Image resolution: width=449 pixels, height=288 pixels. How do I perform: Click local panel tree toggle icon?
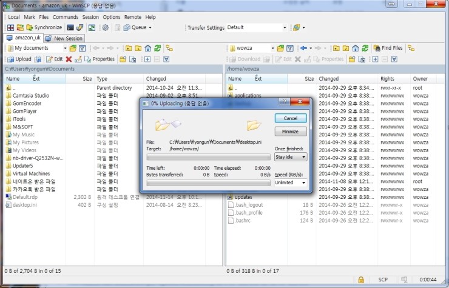169,48
